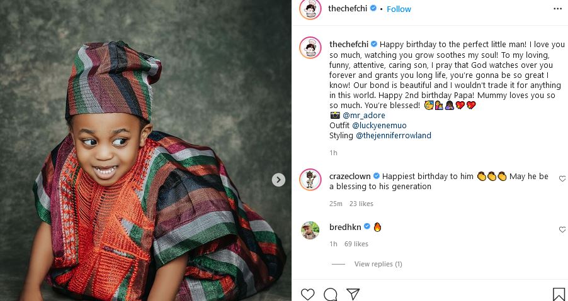Go to next photo with arrow
The width and height of the screenshot is (568, 301).
tap(278, 180)
